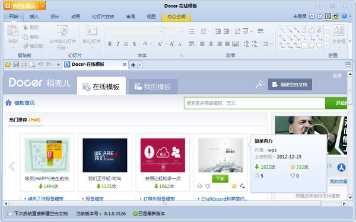Open the 办公空间 ribbon tab

[x=176, y=17]
